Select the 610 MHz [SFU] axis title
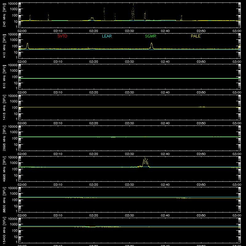The height and width of the screenshot is (246, 246). click(4, 77)
